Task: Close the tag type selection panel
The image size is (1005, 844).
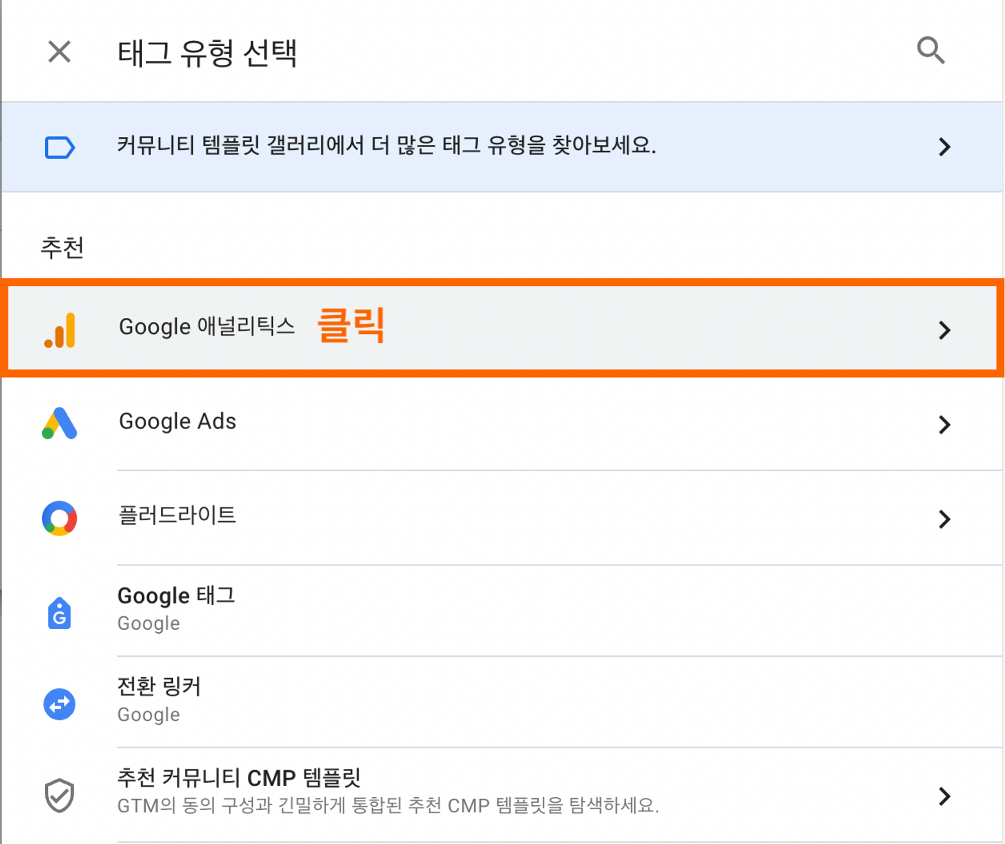Action: pyautogui.click(x=59, y=52)
